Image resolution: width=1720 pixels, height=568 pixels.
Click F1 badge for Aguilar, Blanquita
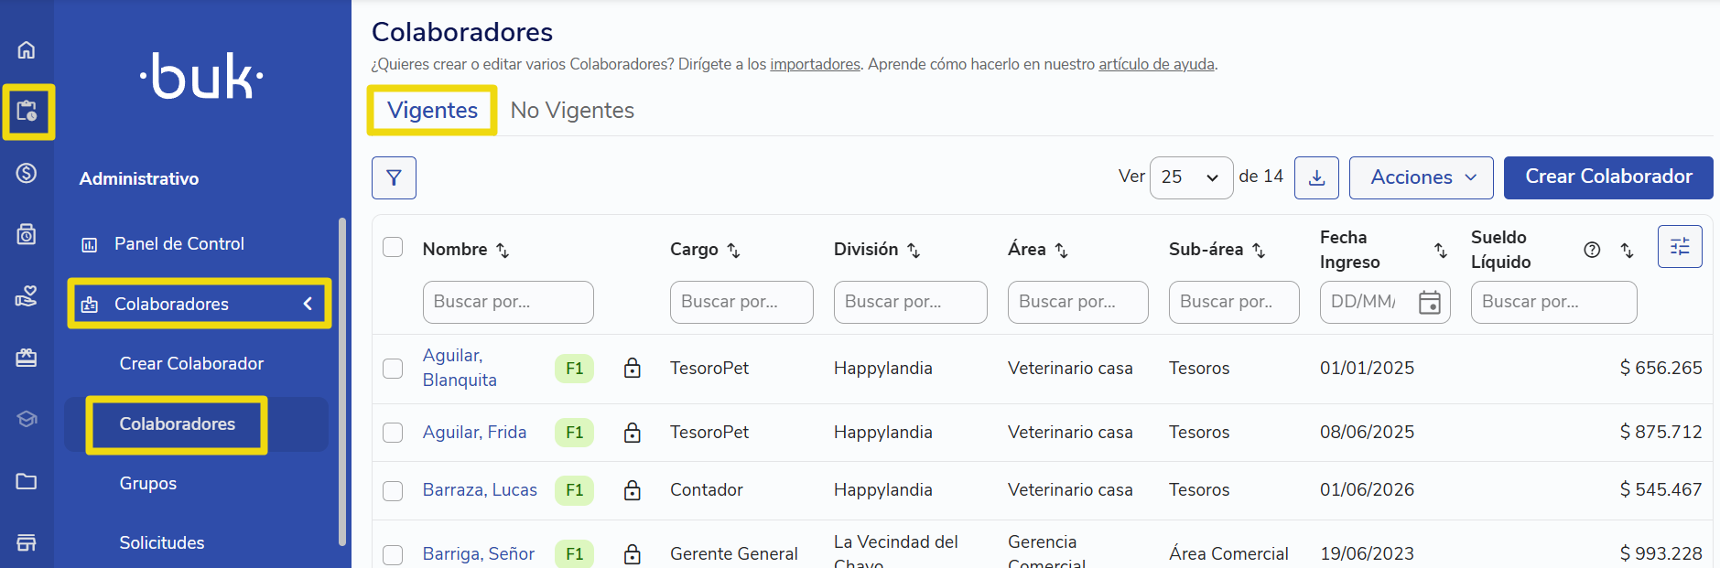click(x=574, y=369)
